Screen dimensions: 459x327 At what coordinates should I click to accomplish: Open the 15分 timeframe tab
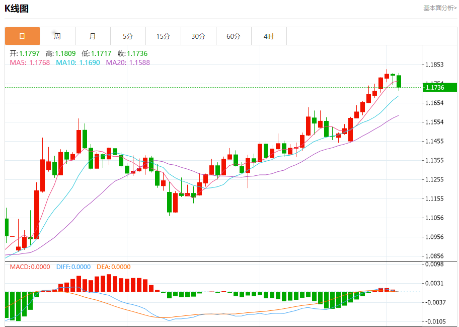(163, 36)
